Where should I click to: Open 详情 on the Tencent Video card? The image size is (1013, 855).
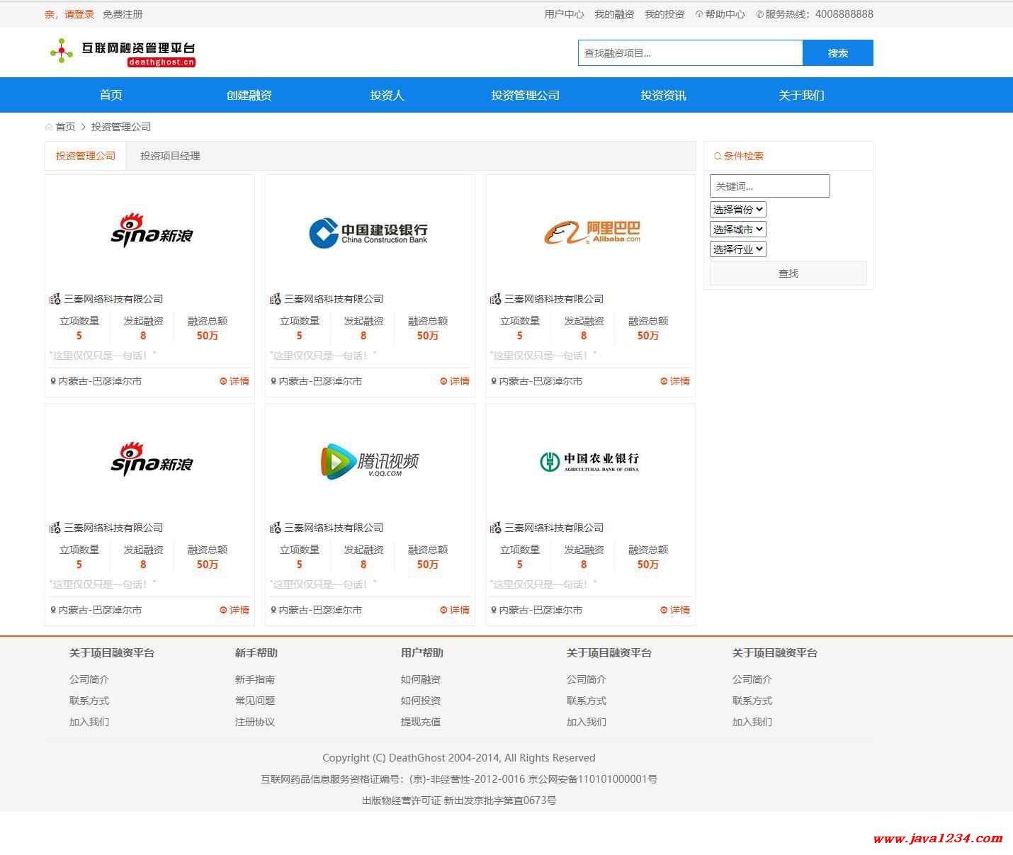(x=455, y=610)
